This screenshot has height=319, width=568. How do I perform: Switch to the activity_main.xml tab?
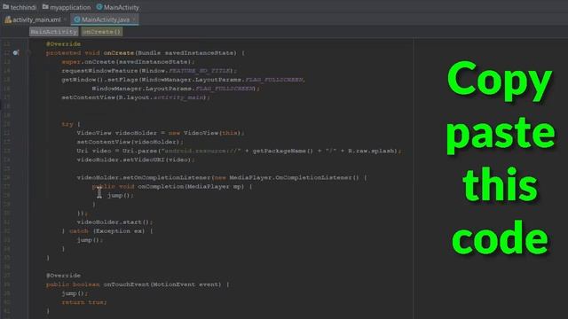click(x=36, y=19)
